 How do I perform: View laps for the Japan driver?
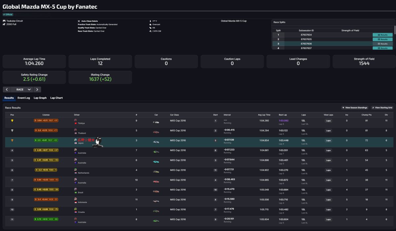[328, 141]
